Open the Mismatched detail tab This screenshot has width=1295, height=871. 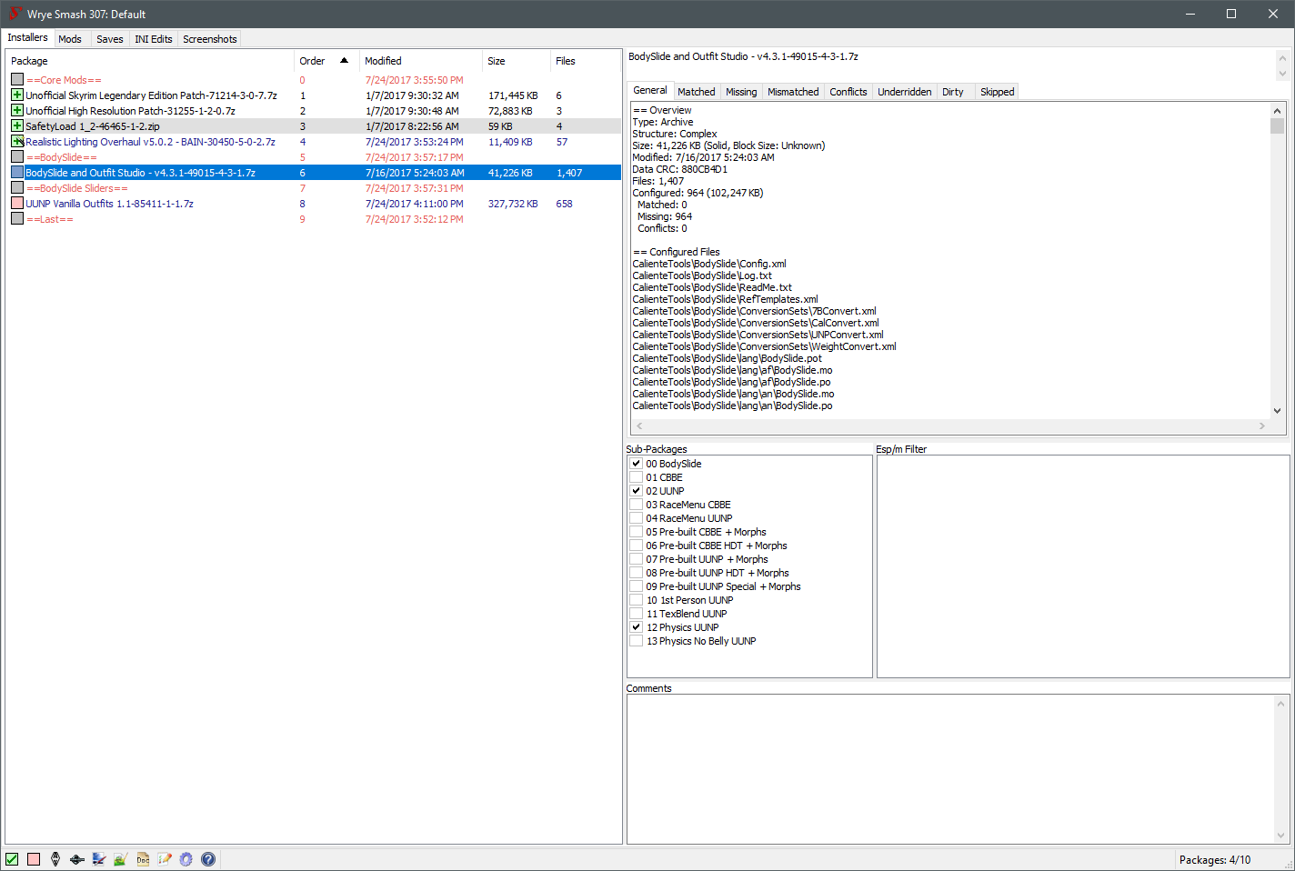point(793,92)
